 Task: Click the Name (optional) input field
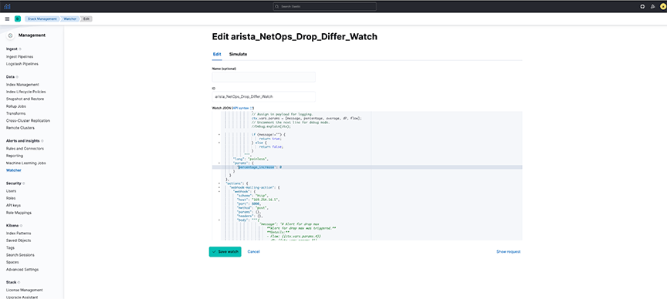click(x=264, y=77)
